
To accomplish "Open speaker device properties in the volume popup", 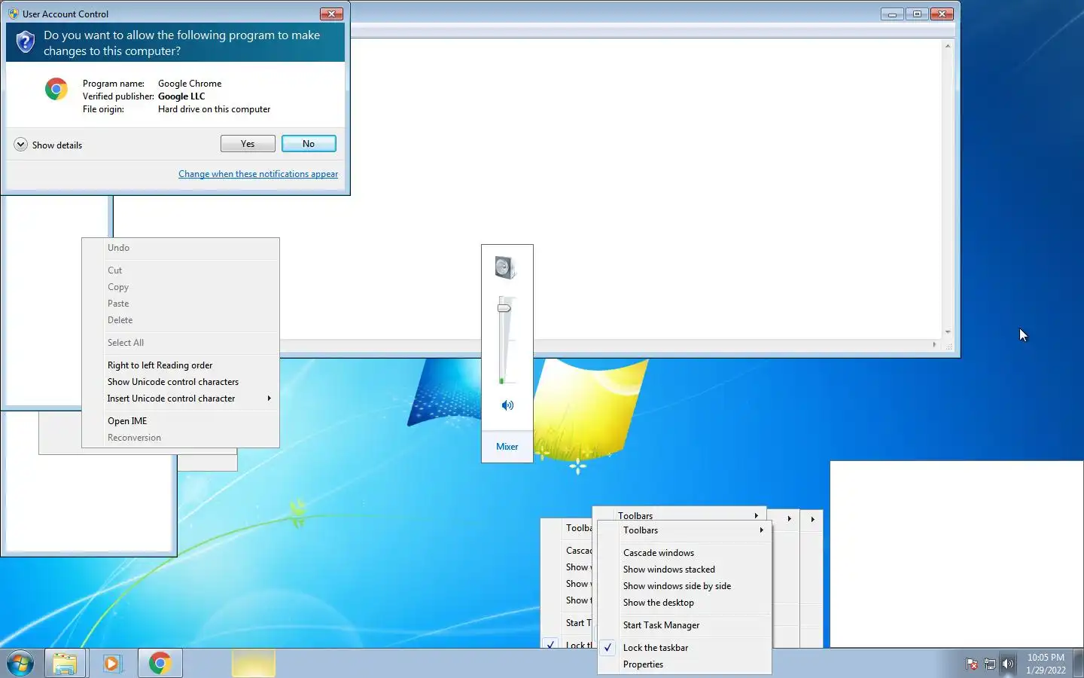I will 506,267.
